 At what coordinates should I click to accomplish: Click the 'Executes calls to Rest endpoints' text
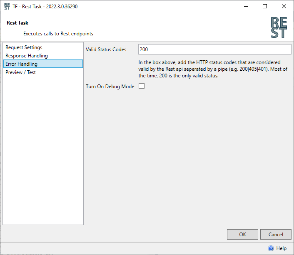tap(58, 34)
